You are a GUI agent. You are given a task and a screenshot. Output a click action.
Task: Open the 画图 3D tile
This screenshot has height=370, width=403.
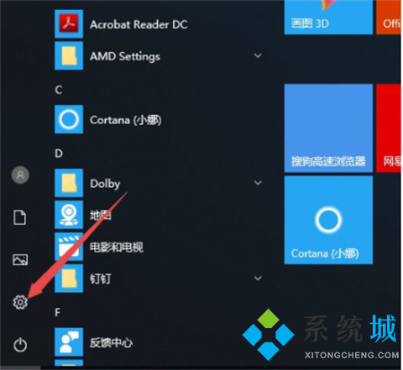click(328, 17)
